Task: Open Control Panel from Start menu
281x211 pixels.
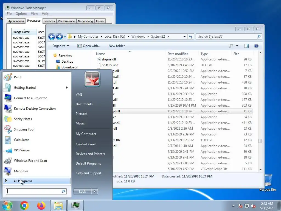Action: tap(86, 144)
